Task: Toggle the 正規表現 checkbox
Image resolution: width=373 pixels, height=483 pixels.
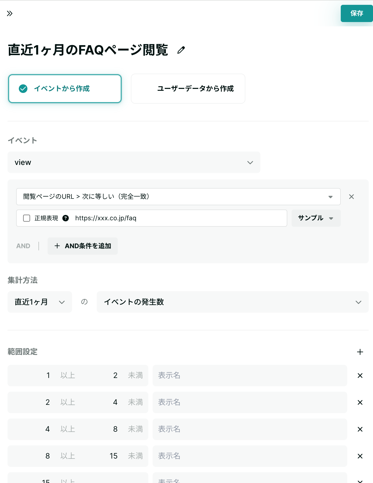Action: tap(27, 218)
